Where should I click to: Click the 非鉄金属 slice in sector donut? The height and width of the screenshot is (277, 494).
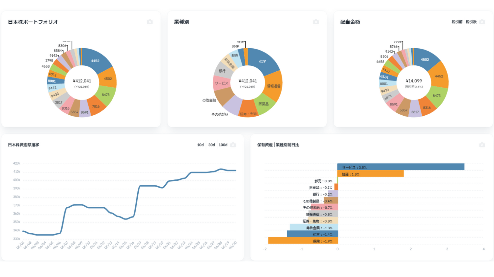tap(229, 62)
